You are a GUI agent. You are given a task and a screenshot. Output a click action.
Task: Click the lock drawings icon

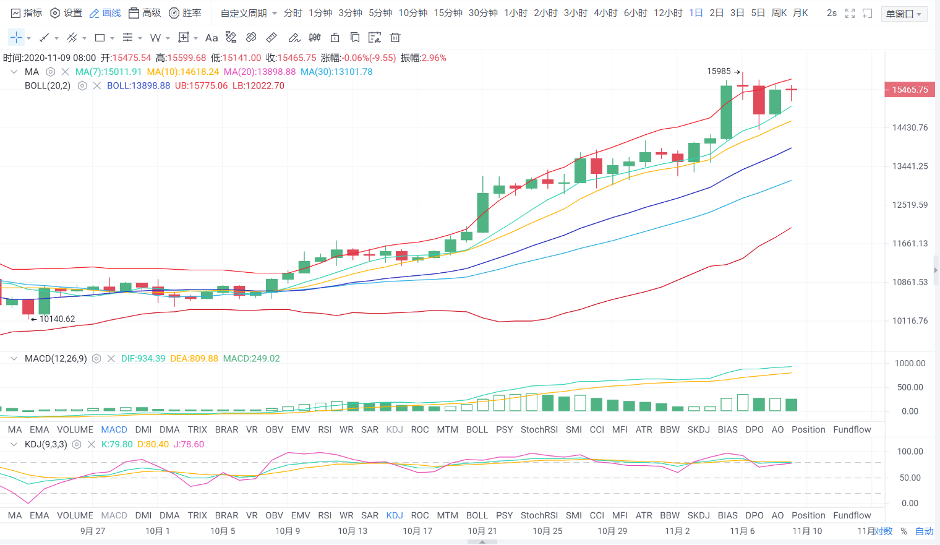click(335, 38)
